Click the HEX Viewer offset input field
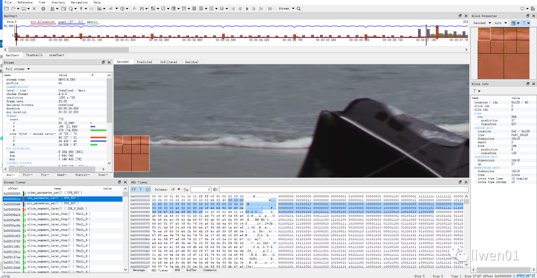The image size is (537, 278). [x=201, y=189]
